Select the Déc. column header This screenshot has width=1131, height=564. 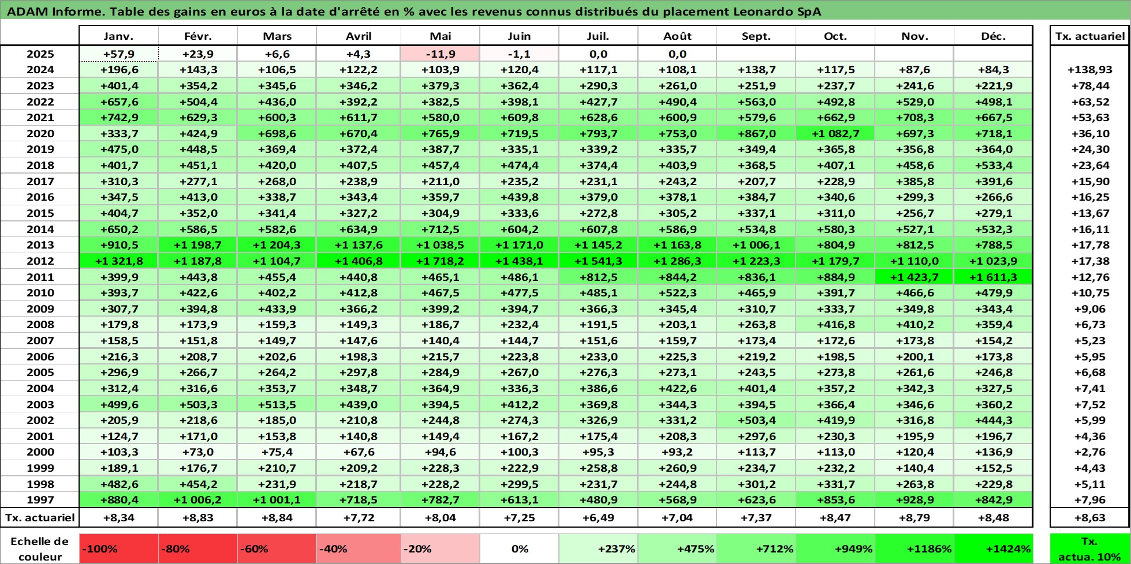pos(993,36)
